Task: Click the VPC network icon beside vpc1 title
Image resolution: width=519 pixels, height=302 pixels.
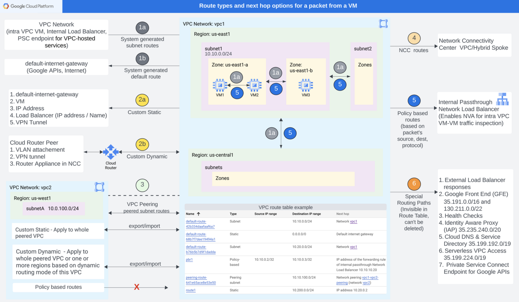Action: [x=383, y=23]
